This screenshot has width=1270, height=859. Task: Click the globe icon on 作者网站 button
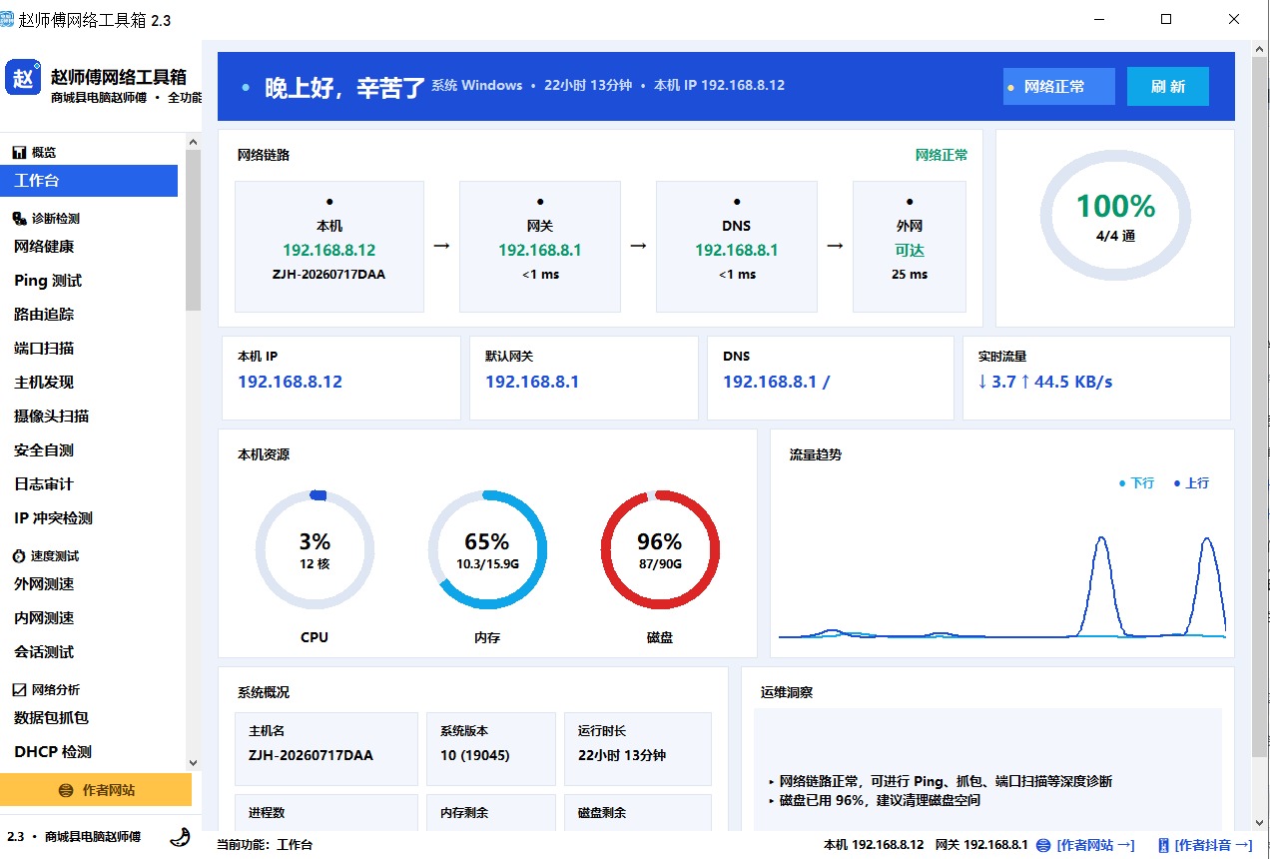coord(66,790)
